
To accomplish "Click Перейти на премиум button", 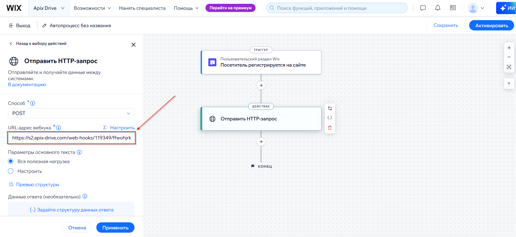I will [x=231, y=8].
